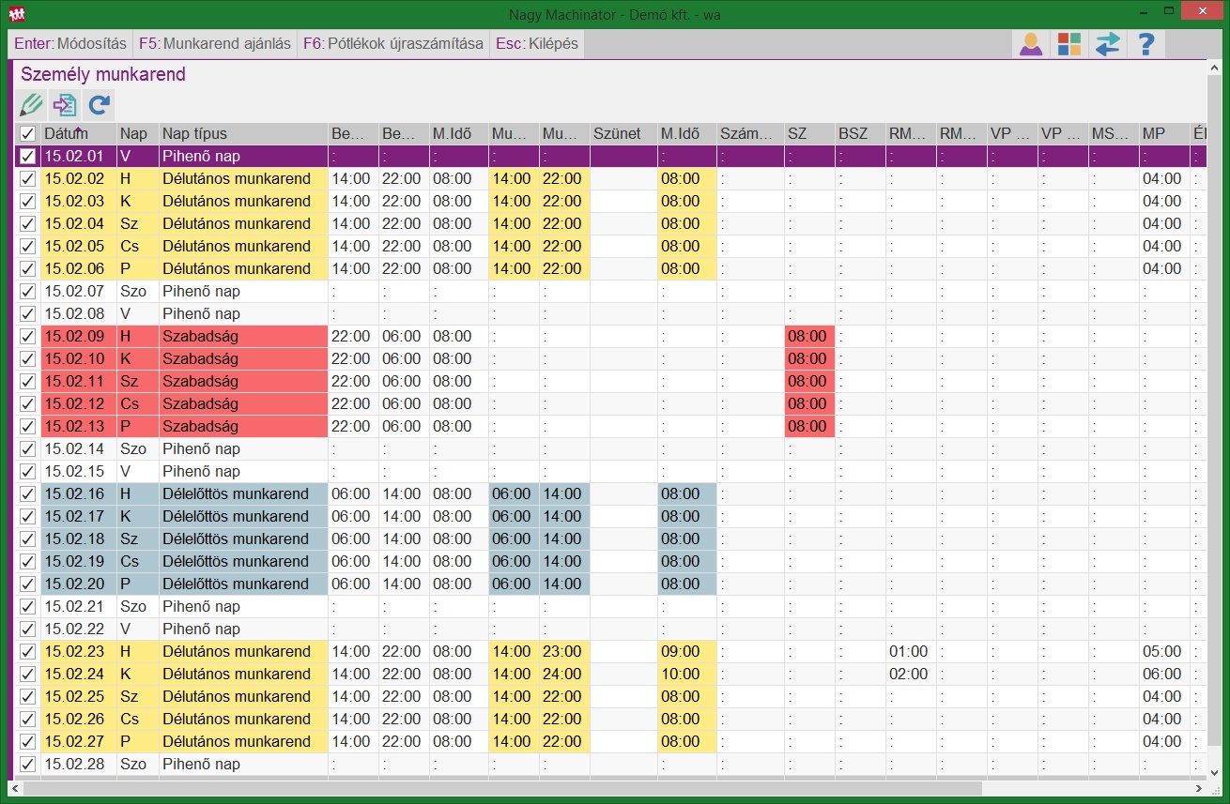Click the document import arrow icon
Viewport: 1230px width, 804px height.
(65, 104)
